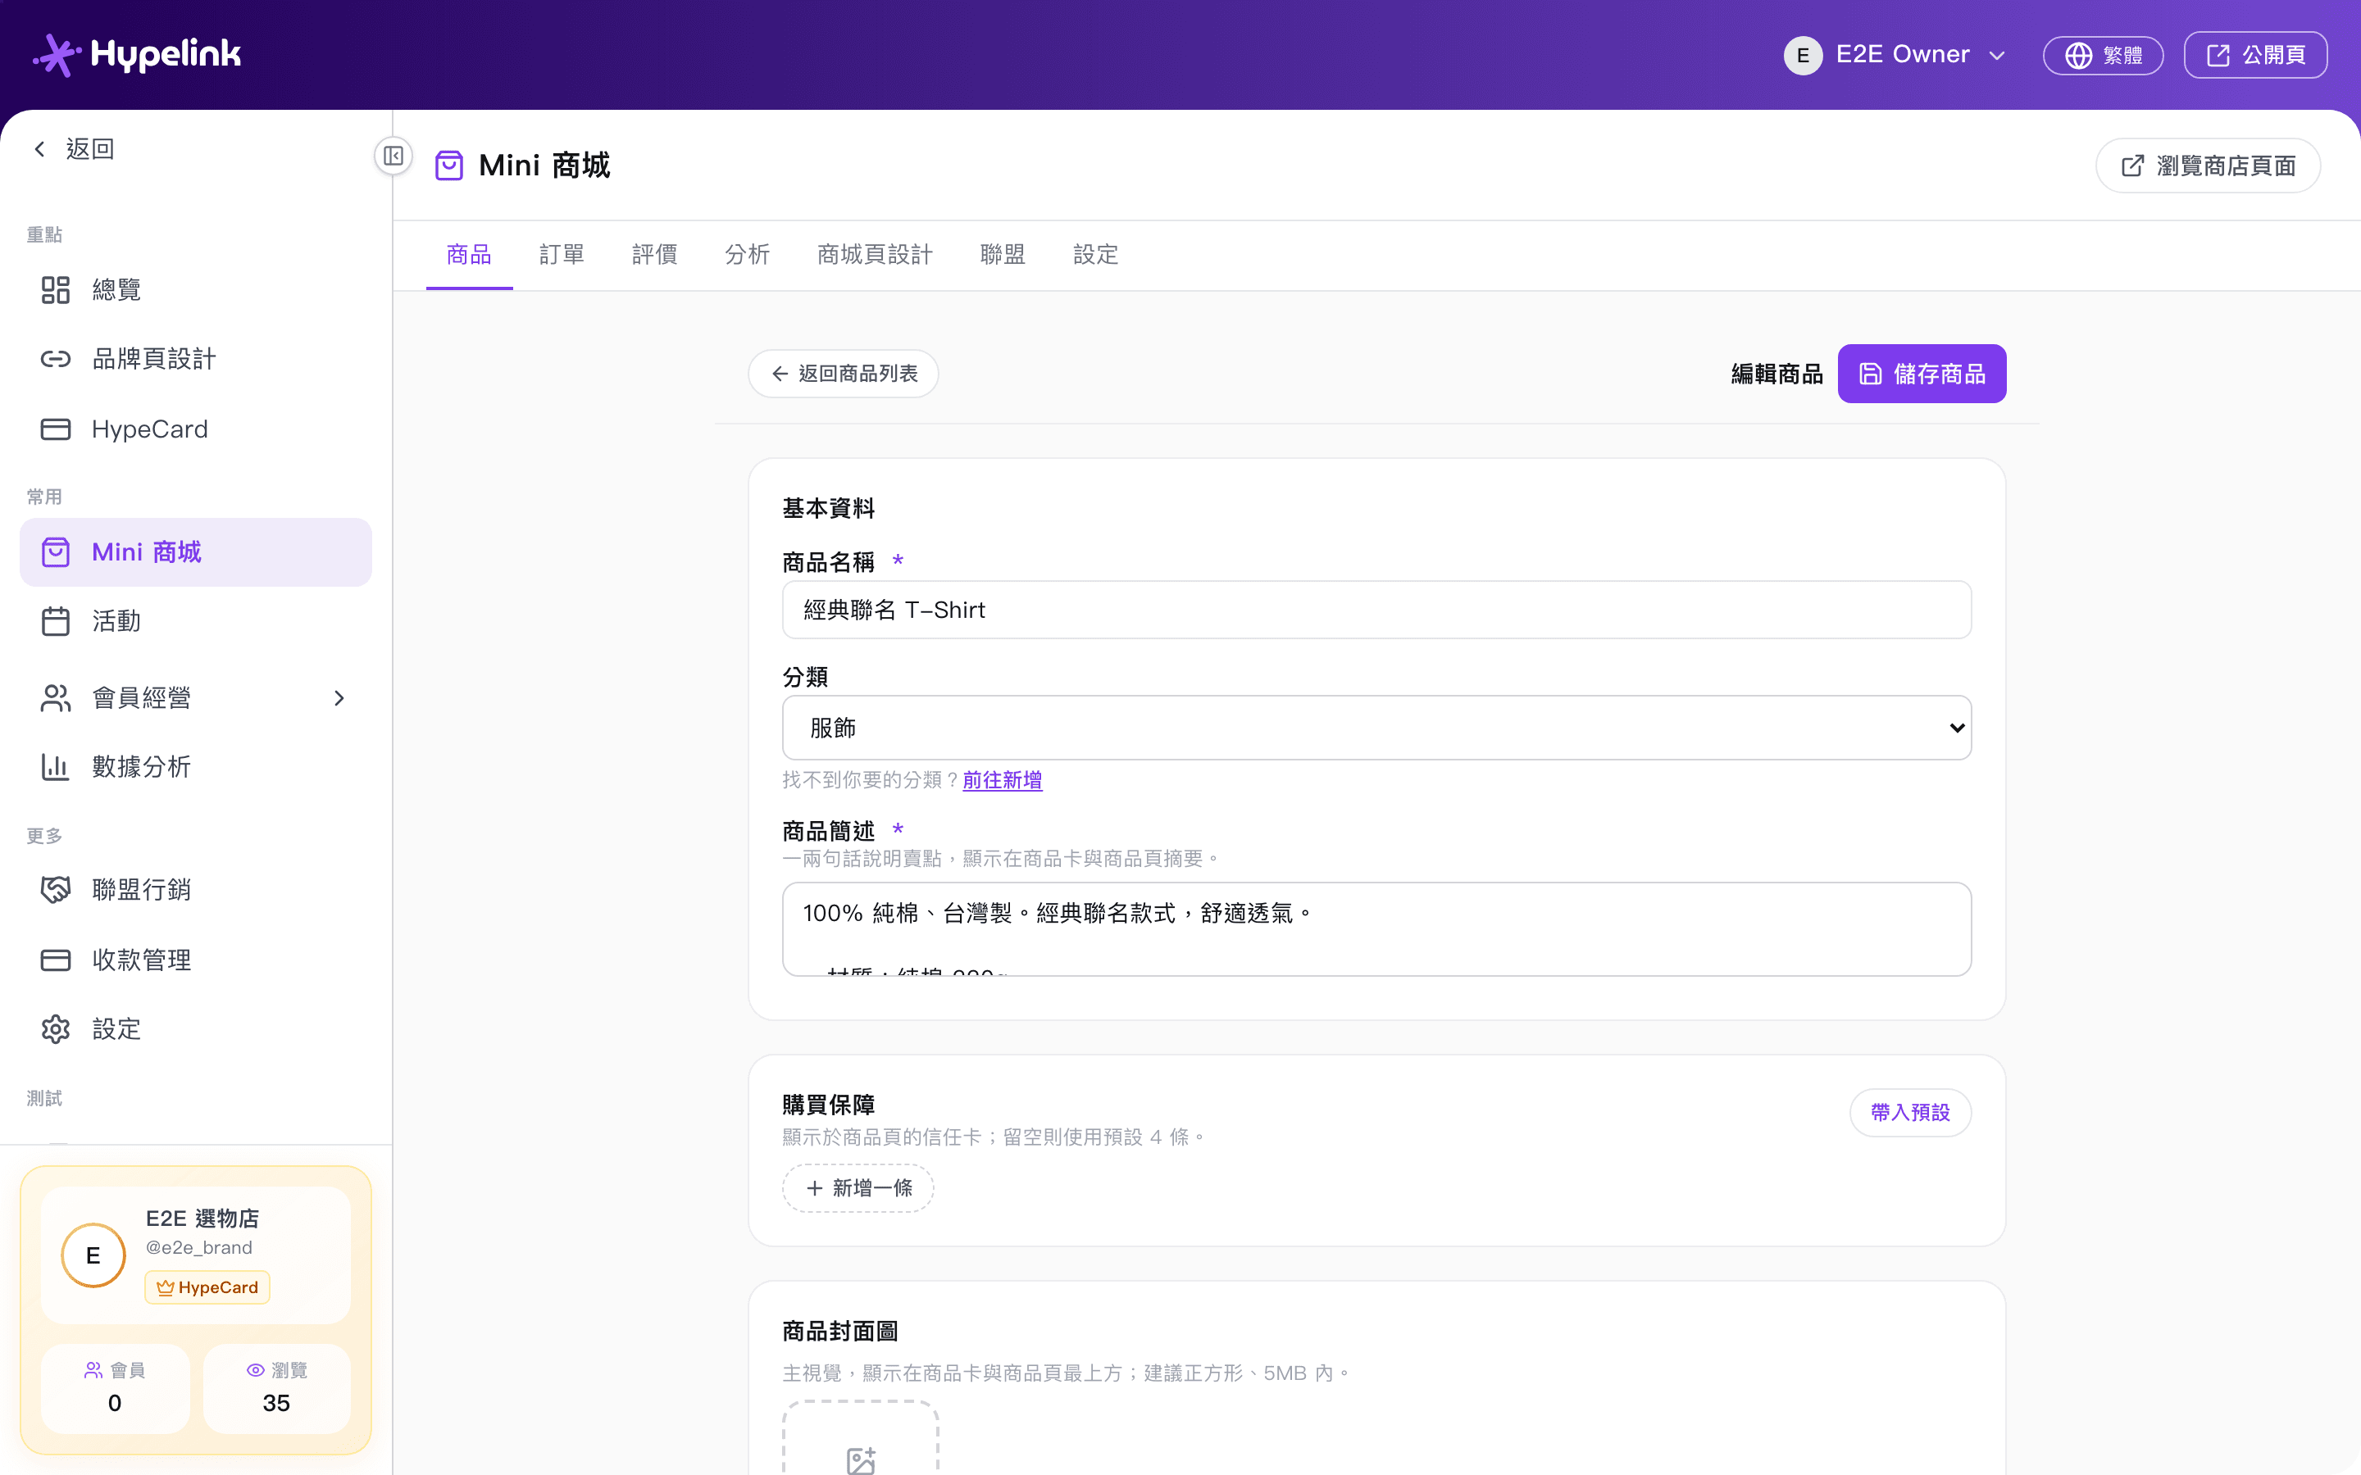The height and width of the screenshot is (1475, 2361).
Task: Click the HypeCard crown badge
Action: 207,1287
